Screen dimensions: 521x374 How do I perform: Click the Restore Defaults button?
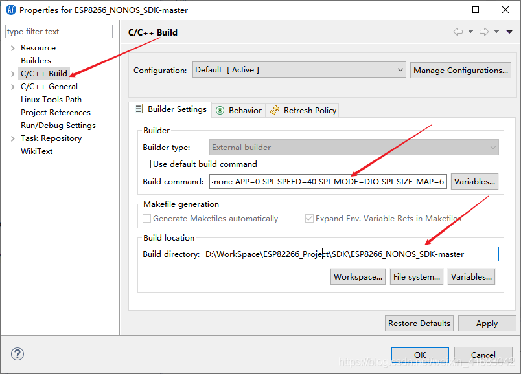point(419,324)
